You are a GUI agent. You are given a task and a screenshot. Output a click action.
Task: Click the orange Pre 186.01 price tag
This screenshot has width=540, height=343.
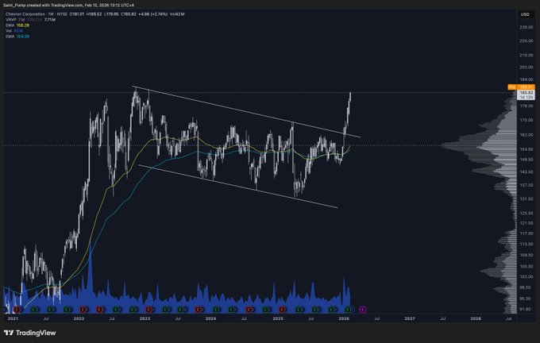pyautogui.click(x=522, y=87)
